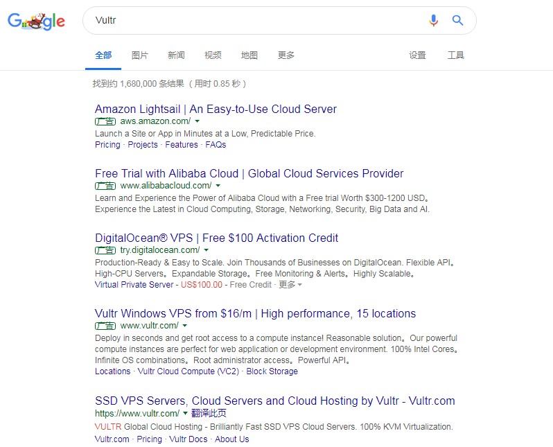Click the blue search magnifier icon
The width and height of the screenshot is (553, 447).
coord(457,21)
